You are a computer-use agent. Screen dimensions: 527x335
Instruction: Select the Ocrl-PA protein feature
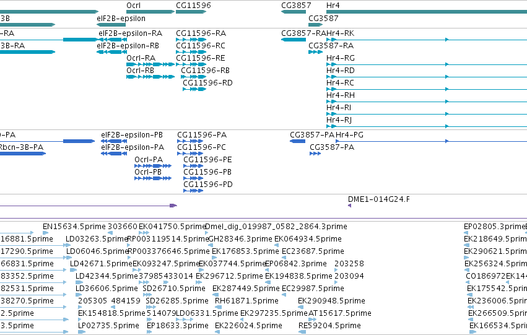(153, 166)
